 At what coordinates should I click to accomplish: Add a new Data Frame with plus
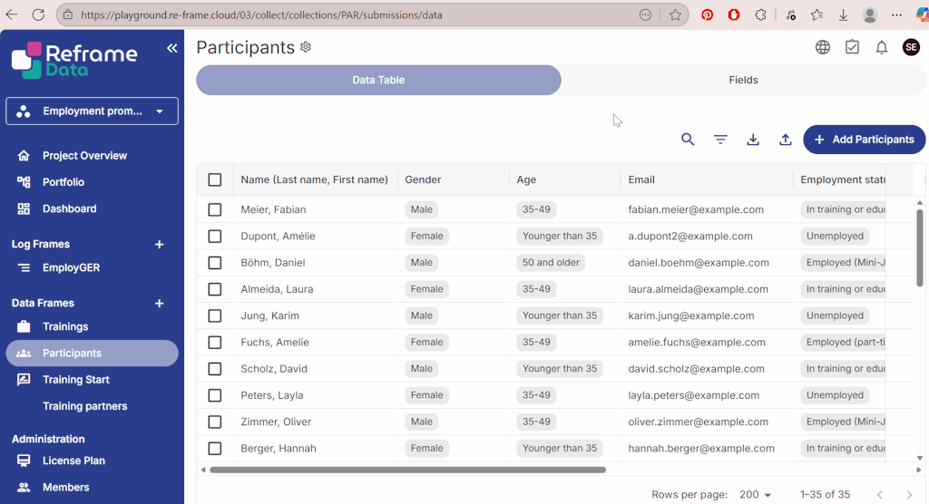[160, 303]
